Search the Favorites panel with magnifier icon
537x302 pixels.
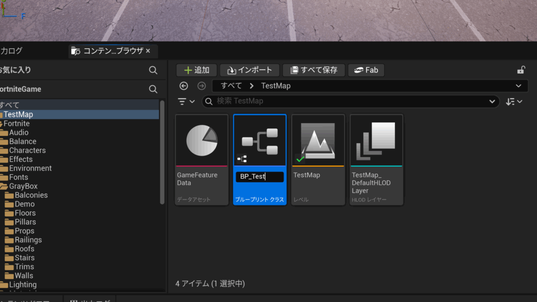click(x=153, y=70)
